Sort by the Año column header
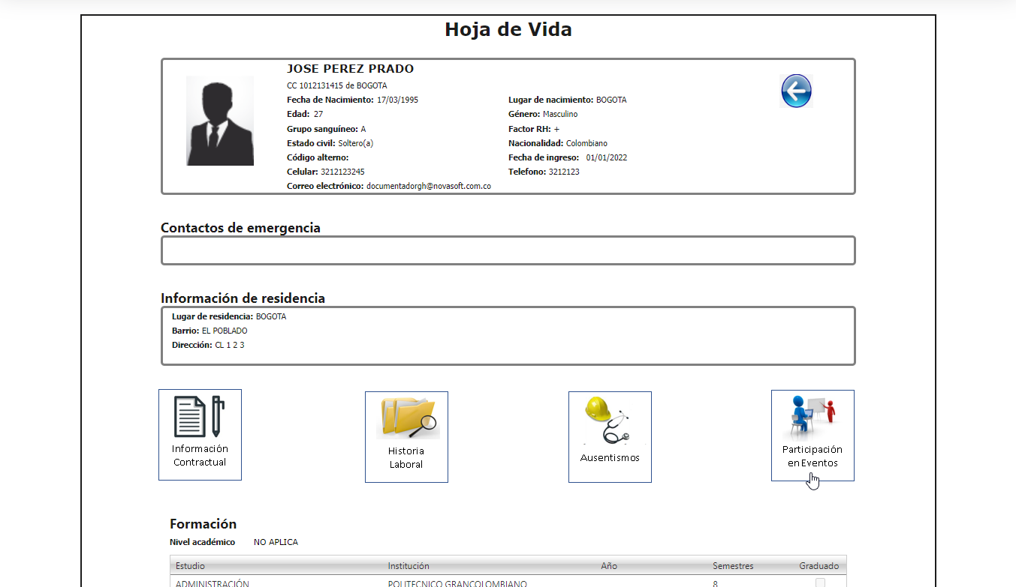 (x=609, y=565)
